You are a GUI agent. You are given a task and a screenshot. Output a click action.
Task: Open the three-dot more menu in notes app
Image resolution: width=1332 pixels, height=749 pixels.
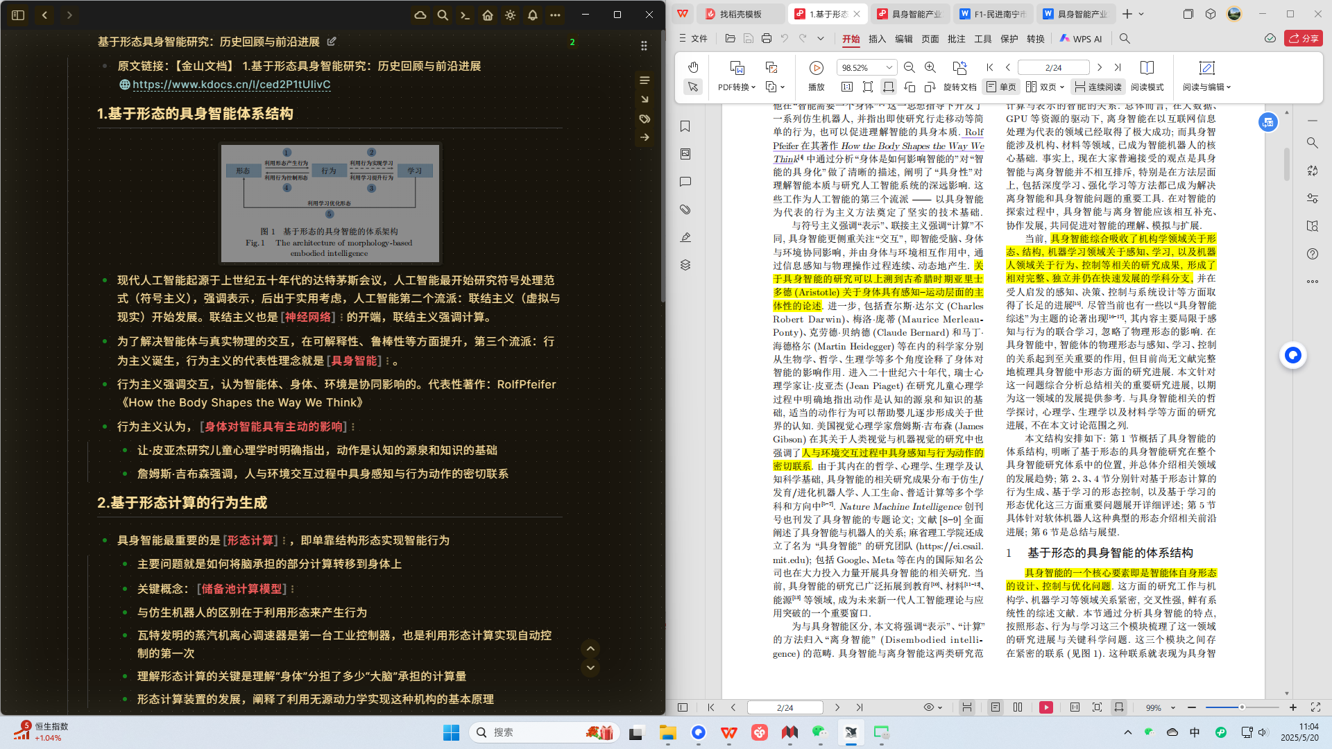(x=555, y=15)
